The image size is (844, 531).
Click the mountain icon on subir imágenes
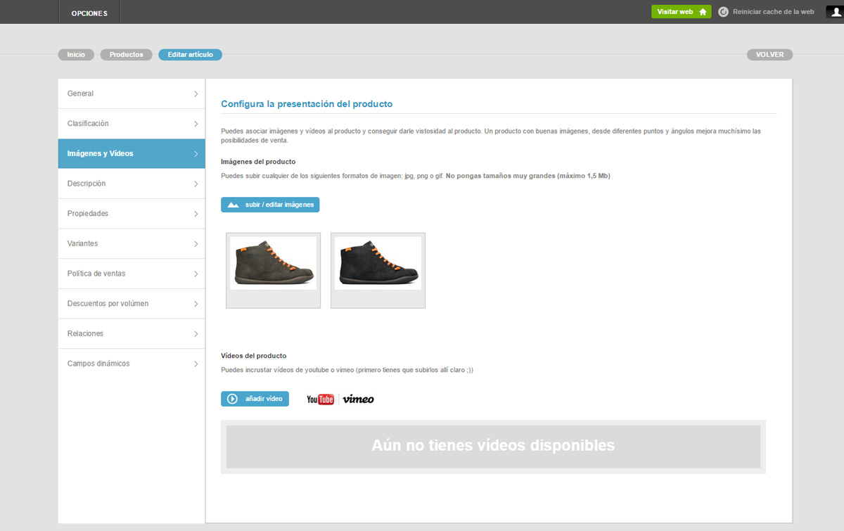(234, 205)
